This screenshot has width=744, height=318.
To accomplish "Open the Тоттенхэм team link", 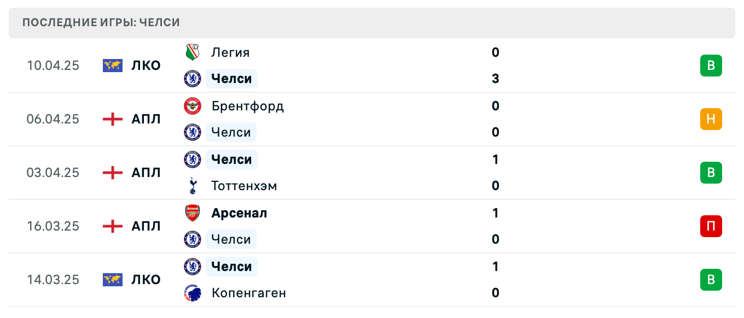I will click(x=244, y=186).
